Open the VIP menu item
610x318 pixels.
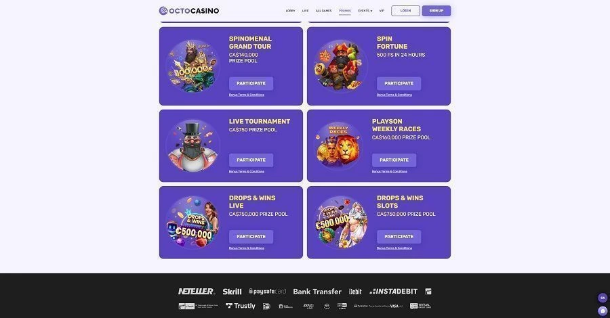(x=382, y=11)
